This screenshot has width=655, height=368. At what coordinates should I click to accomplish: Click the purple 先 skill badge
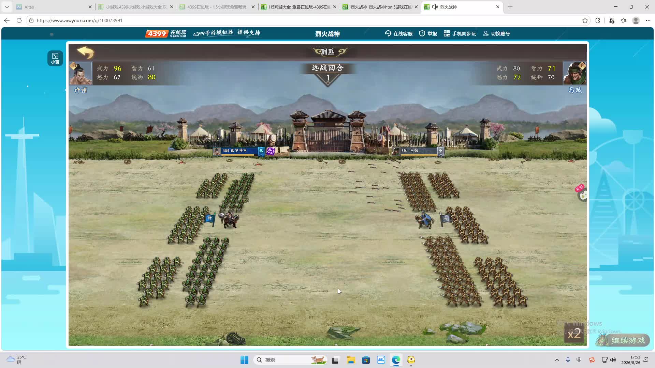coord(270,151)
